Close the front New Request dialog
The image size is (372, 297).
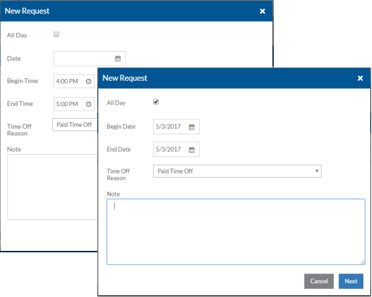pyautogui.click(x=360, y=78)
